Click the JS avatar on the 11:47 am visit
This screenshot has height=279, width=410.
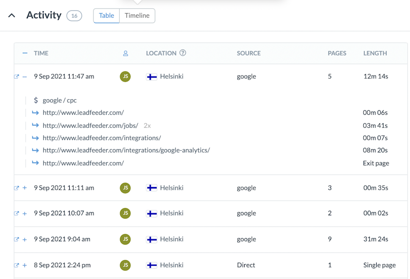[x=125, y=76]
